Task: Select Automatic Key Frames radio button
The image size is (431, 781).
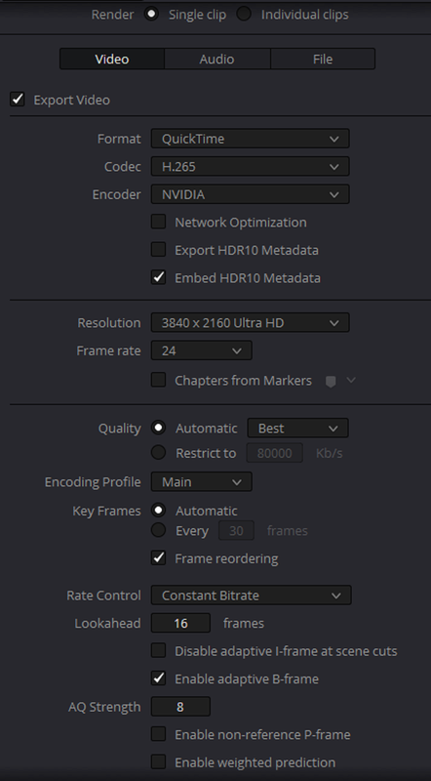Action: (158, 510)
